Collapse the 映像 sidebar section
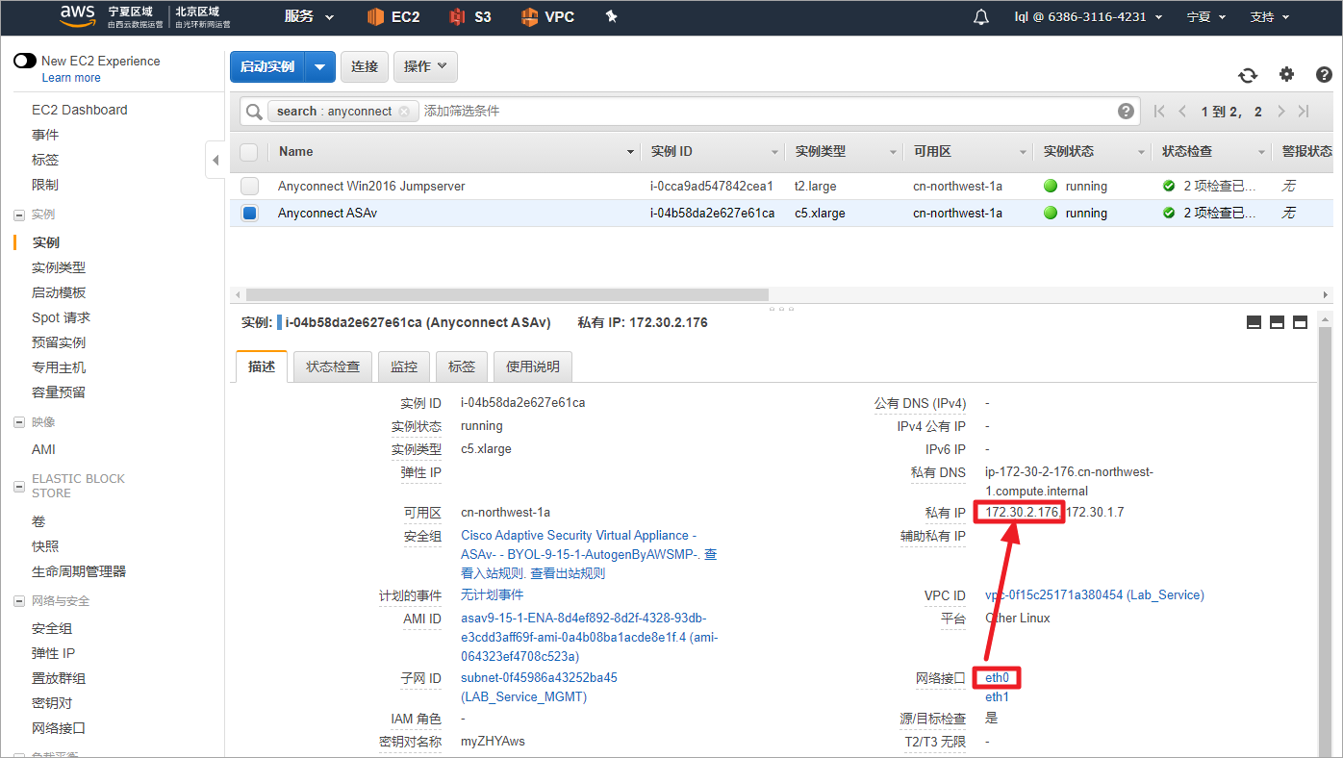The image size is (1343, 758). 19,422
